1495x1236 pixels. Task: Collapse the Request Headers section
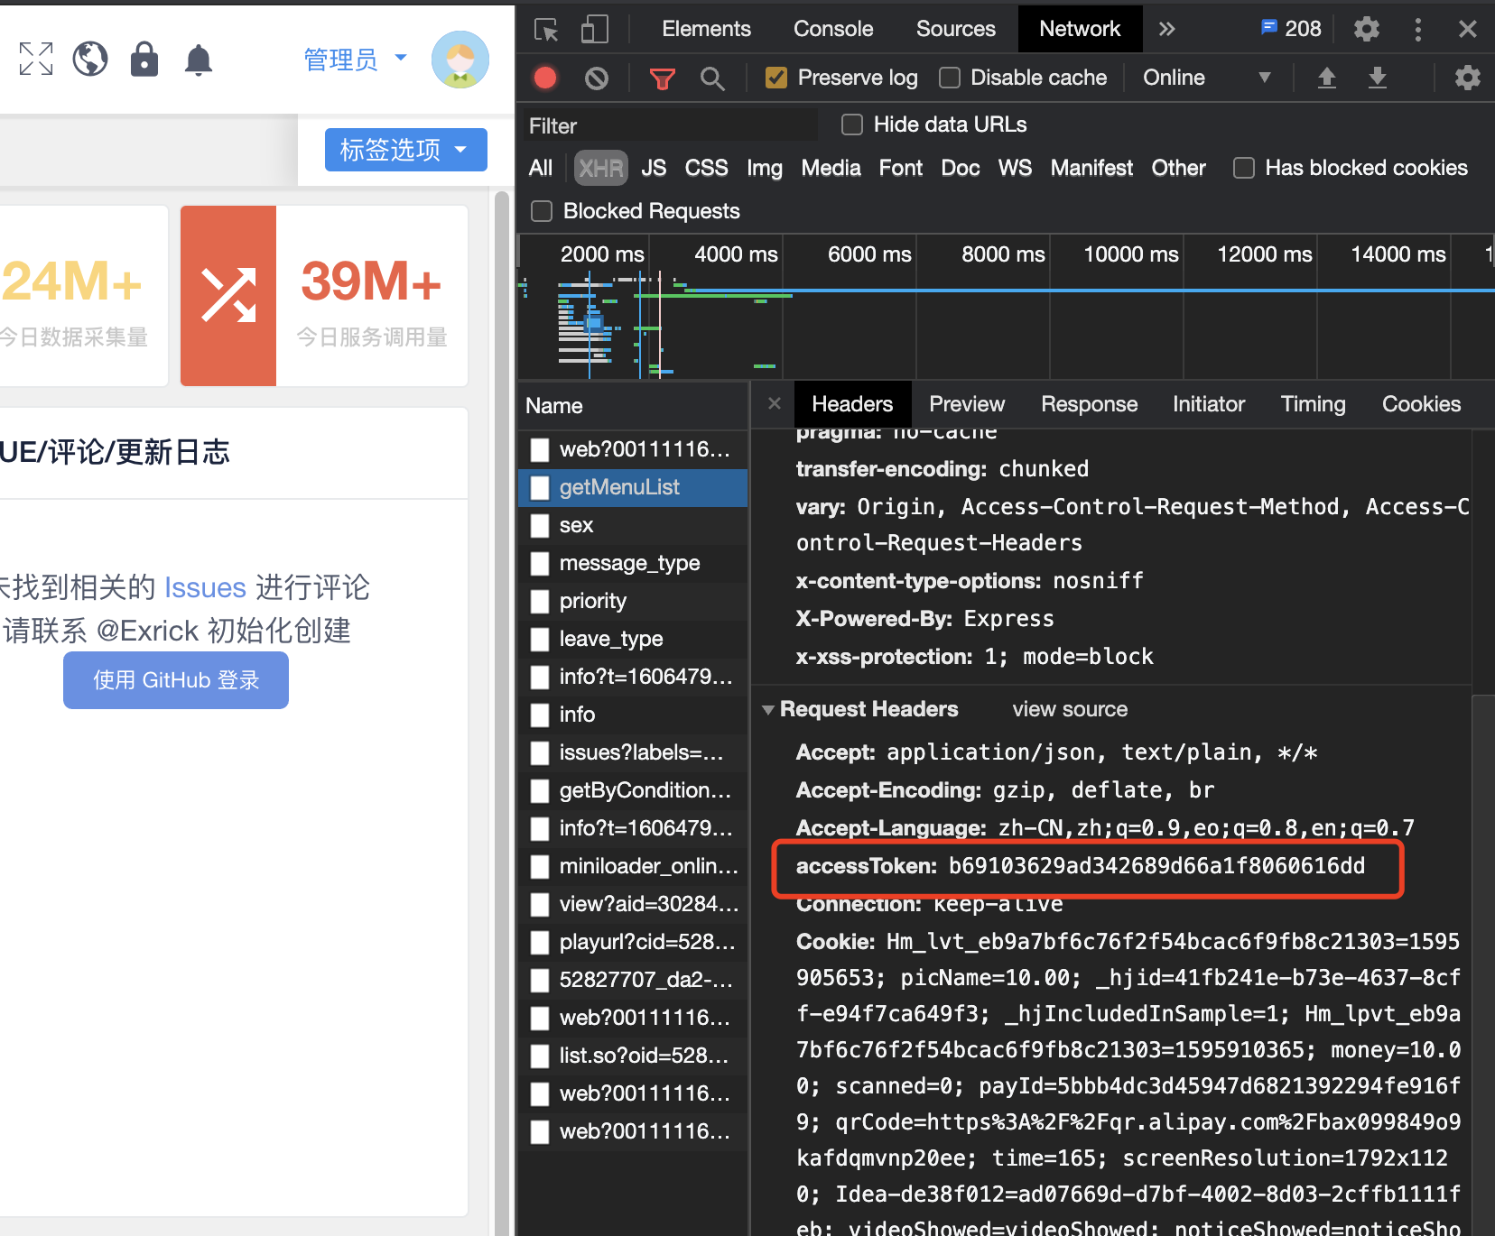tap(768, 709)
